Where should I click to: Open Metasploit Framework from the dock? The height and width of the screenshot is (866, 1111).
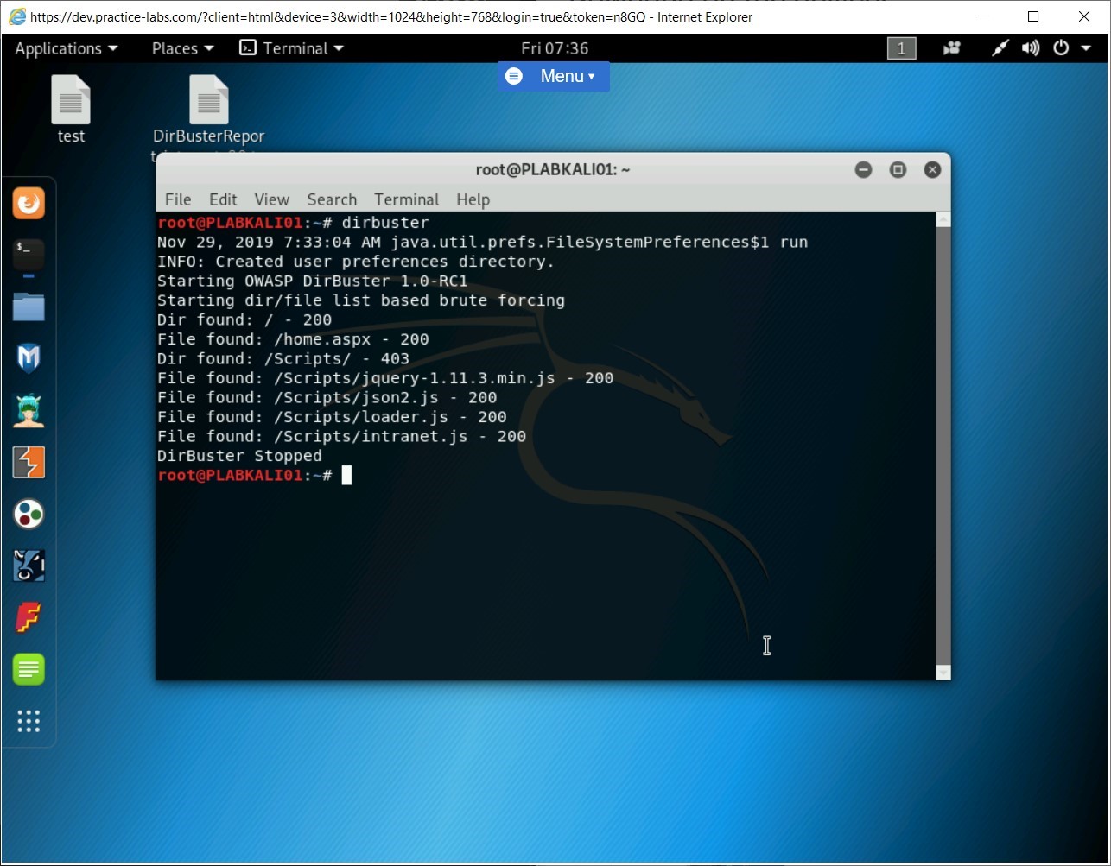(x=29, y=358)
